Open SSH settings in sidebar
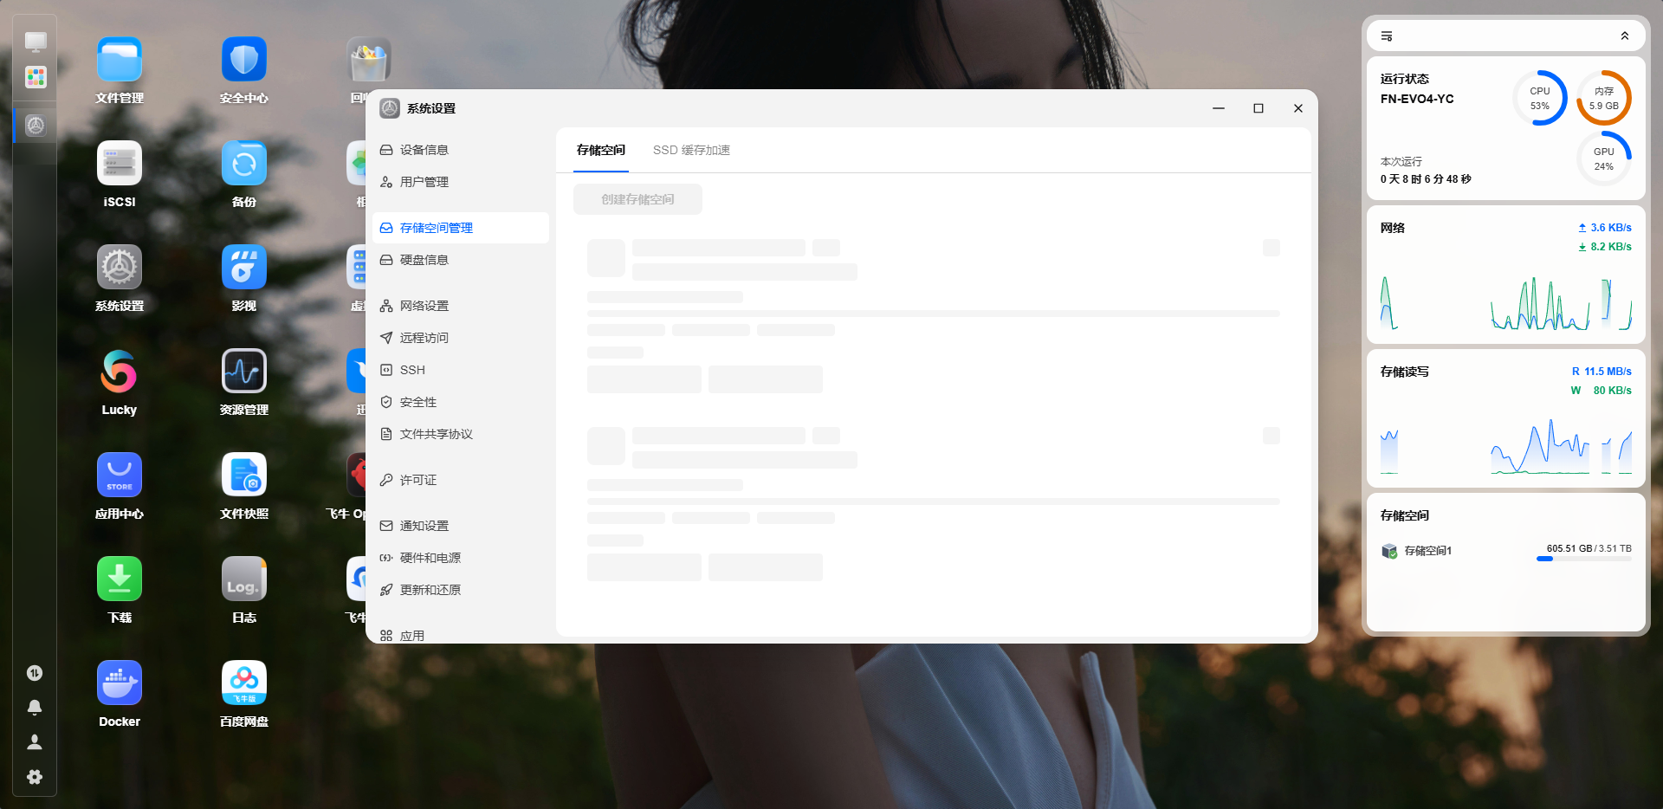The width and height of the screenshot is (1663, 809). pos(461,370)
